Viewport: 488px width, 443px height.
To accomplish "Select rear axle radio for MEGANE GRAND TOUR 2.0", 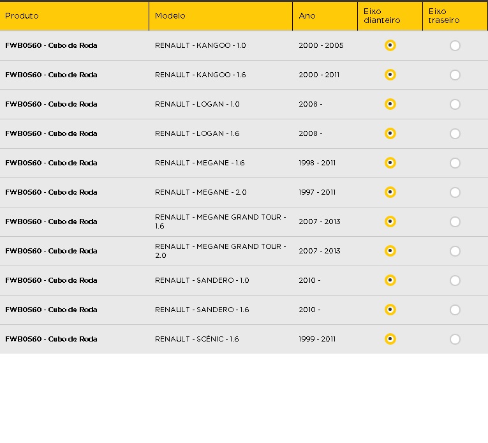I will pos(455,251).
